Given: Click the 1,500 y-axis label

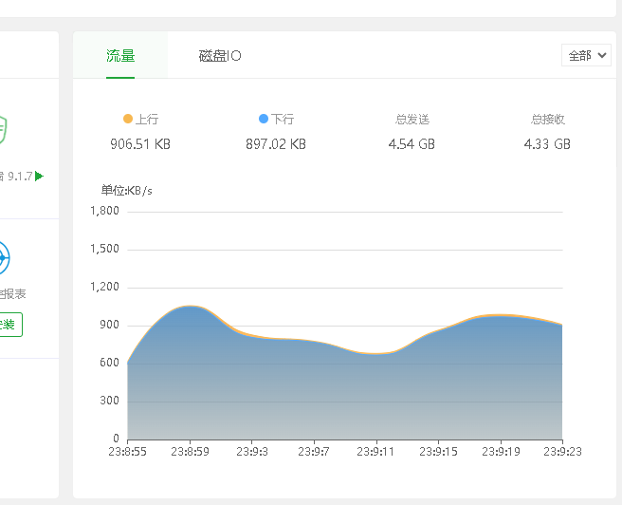Looking at the screenshot, I should click(x=104, y=249).
